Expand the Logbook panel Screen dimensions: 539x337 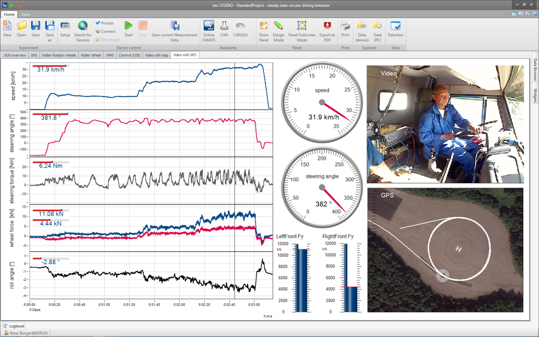tap(14, 326)
